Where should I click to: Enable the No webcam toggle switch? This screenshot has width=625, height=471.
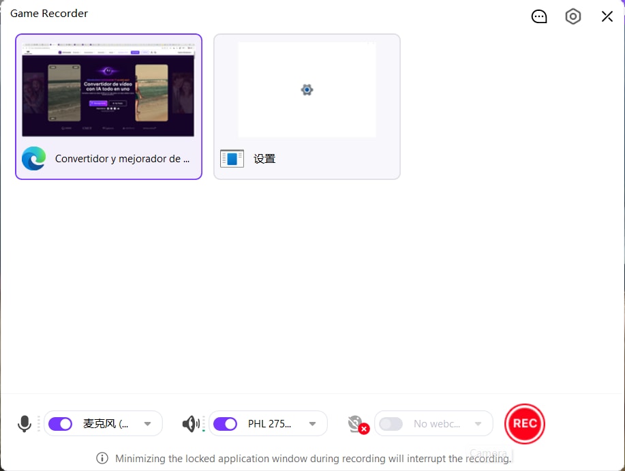(x=391, y=423)
